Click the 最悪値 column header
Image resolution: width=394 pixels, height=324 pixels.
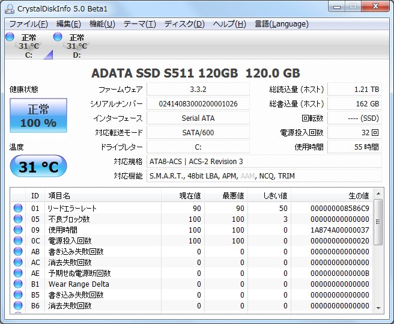pyautogui.click(x=226, y=195)
